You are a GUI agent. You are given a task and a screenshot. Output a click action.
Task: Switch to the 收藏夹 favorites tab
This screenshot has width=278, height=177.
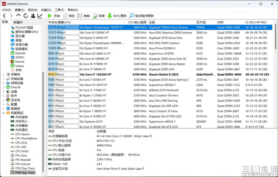pyautogui.click(x=18, y=22)
